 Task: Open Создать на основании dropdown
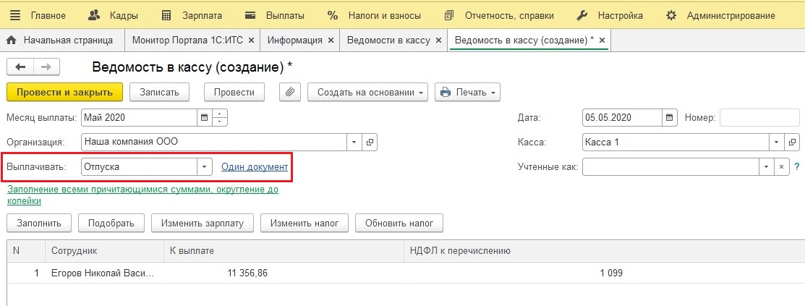coord(367,93)
